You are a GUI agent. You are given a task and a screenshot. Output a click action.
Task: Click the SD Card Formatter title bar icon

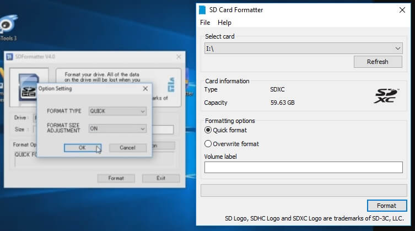click(x=203, y=10)
